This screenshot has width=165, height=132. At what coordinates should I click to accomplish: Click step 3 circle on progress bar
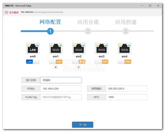pyautogui.click(x=126, y=31)
